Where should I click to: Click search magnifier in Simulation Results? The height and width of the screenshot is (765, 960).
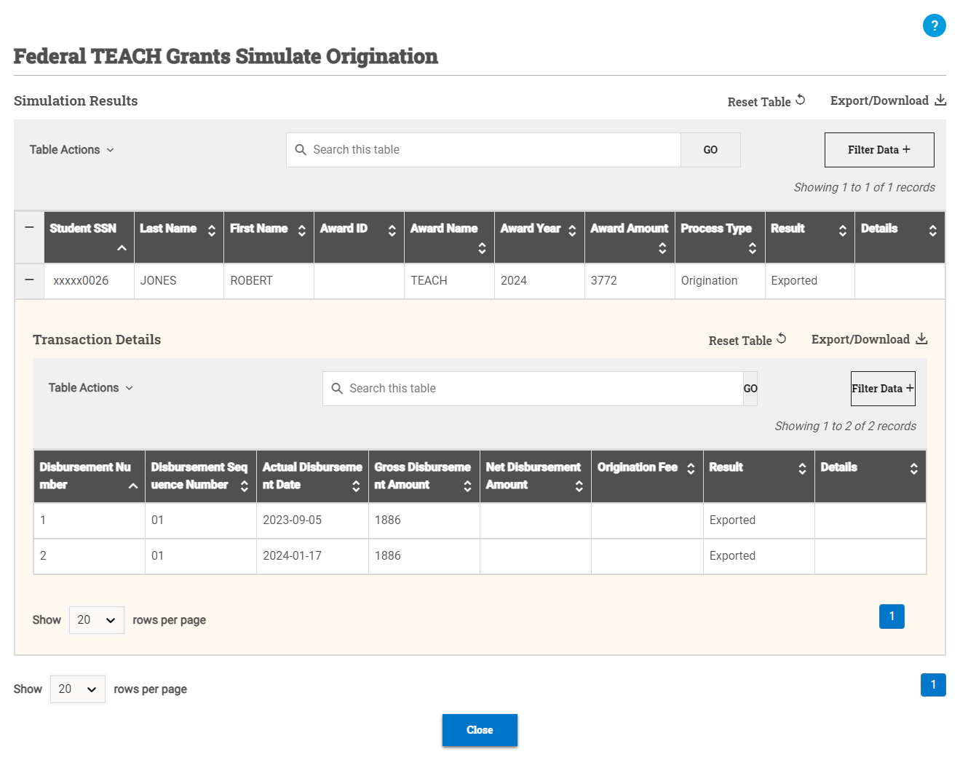(x=301, y=150)
